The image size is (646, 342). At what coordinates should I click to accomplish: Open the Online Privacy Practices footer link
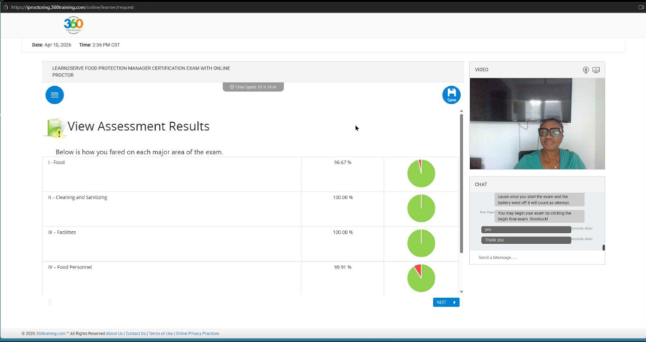(x=197, y=334)
